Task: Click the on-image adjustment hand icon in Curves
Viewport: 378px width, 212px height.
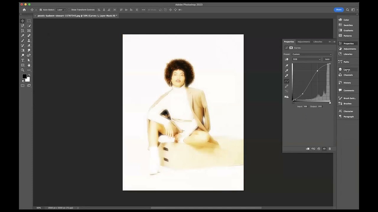Action: (x=286, y=59)
